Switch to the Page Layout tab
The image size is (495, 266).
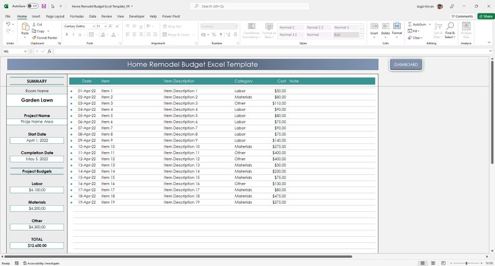click(55, 16)
